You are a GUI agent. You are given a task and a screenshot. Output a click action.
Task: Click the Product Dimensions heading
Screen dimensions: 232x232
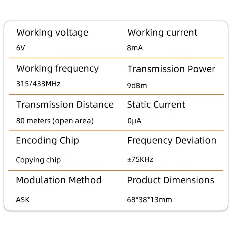(x=171, y=180)
